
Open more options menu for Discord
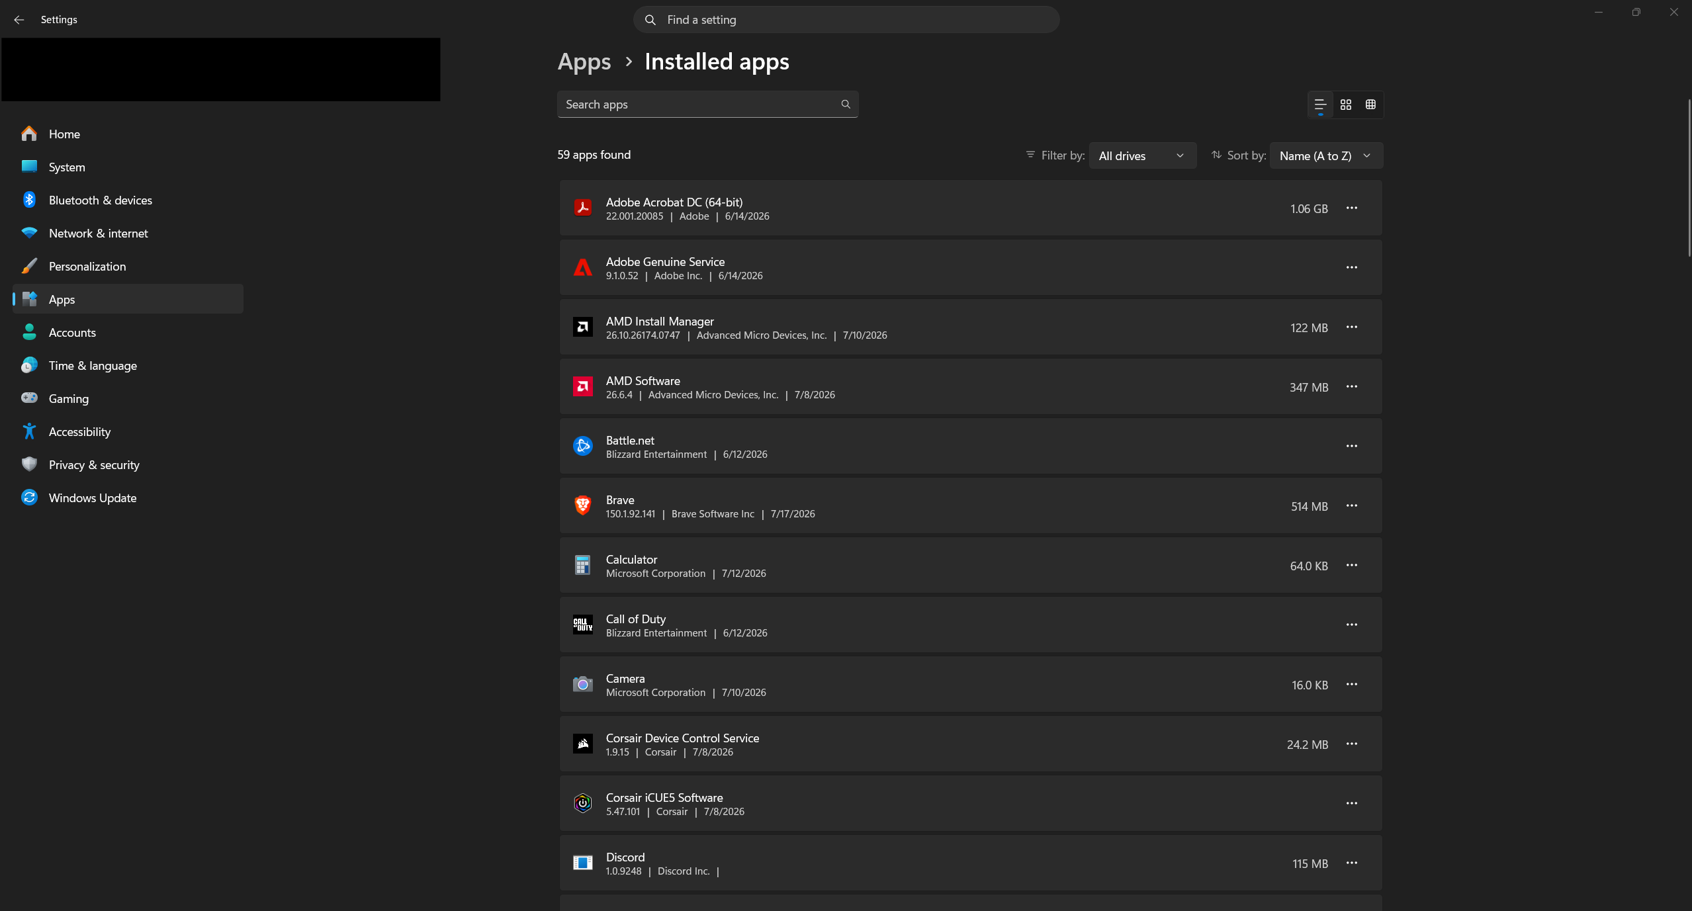pyautogui.click(x=1351, y=863)
